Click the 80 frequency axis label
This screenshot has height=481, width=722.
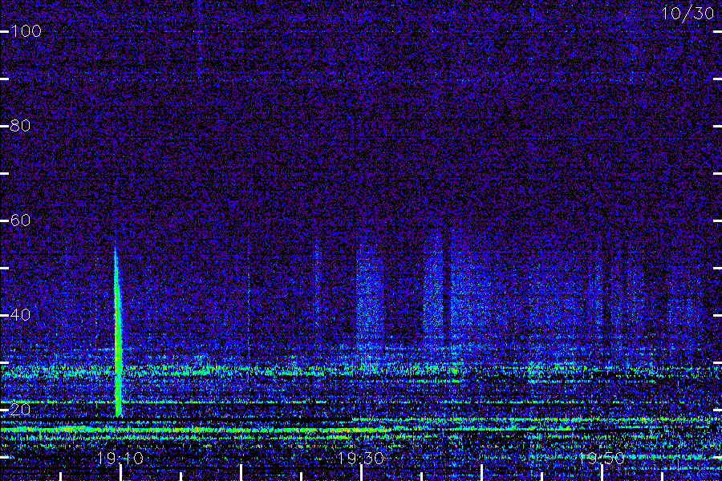(20, 126)
